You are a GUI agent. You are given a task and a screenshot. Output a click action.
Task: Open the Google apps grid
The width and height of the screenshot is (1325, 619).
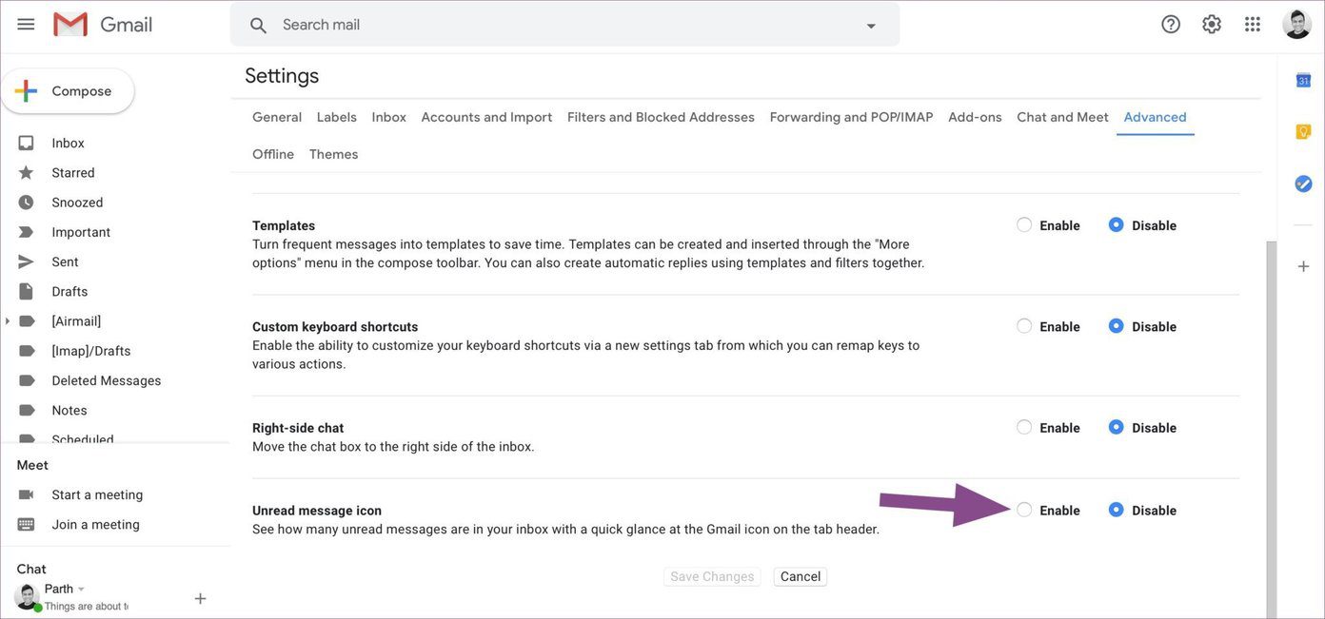coord(1253,25)
